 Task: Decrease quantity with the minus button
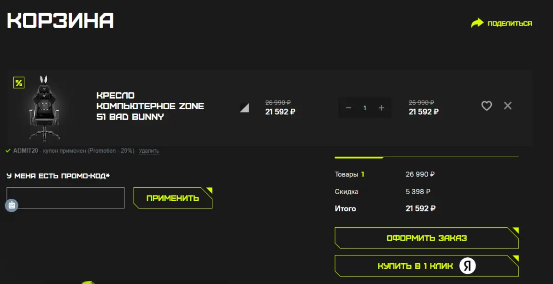pos(348,108)
